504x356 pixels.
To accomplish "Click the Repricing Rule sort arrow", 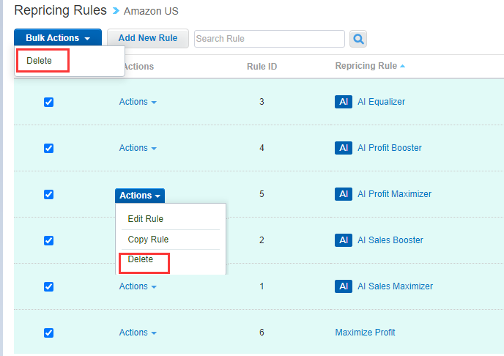I will coord(402,66).
